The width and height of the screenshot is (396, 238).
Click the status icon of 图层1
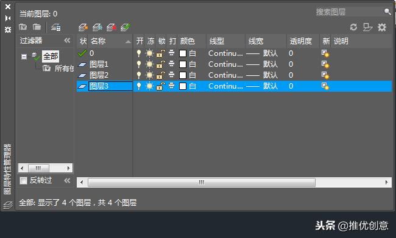click(82, 64)
